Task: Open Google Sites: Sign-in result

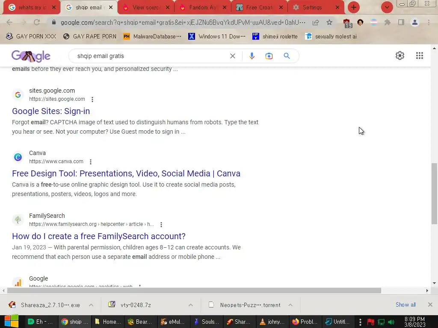Action: point(51,111)
